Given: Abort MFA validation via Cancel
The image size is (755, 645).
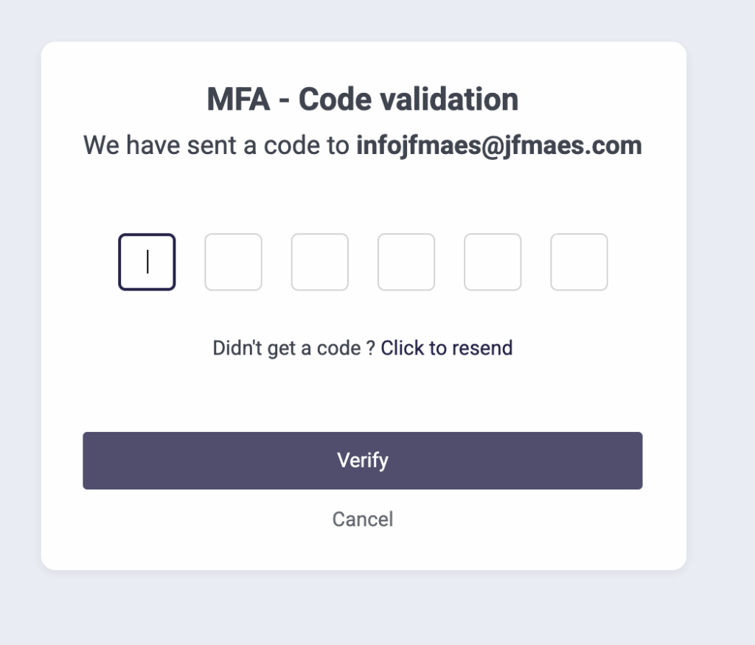Looking at the screenshot, I should 363,520.
